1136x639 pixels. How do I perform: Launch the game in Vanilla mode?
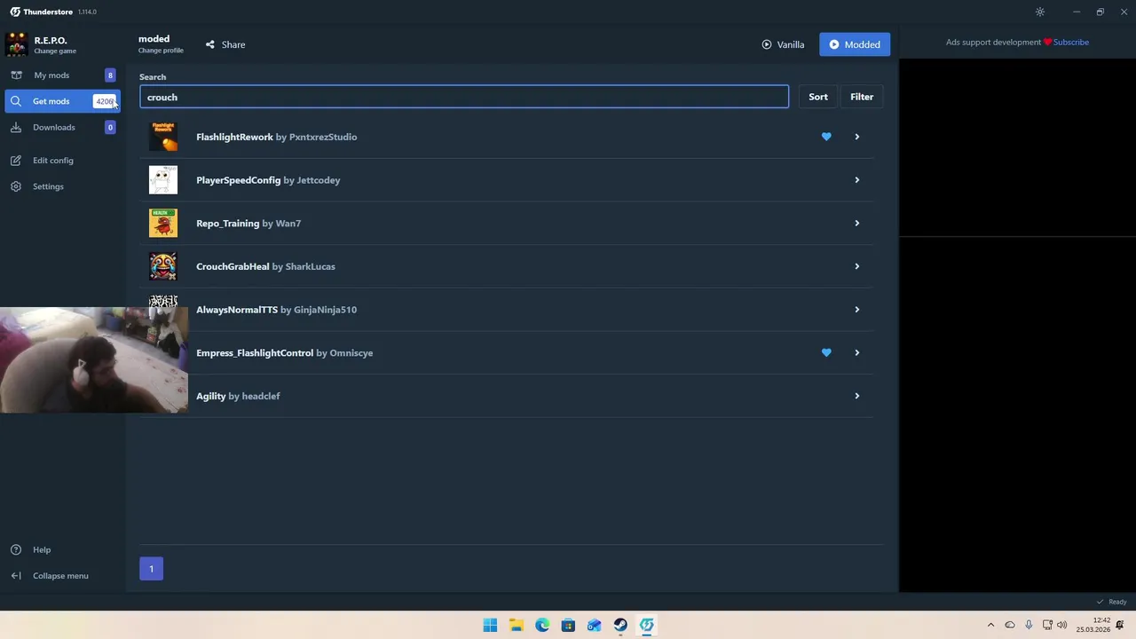click(x=783, y=44)
